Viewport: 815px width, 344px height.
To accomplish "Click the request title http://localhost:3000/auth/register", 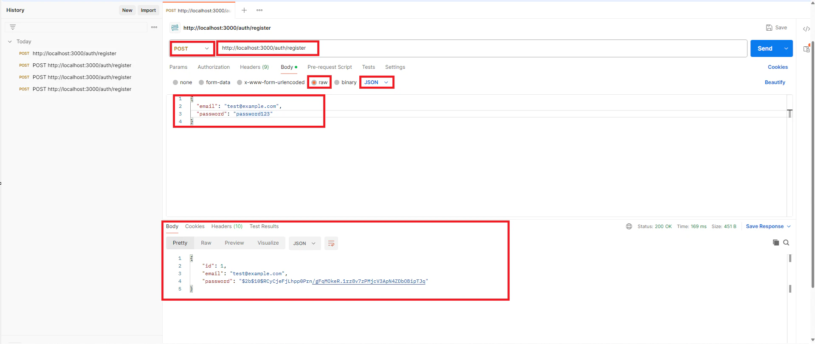I will pos(227,28).
